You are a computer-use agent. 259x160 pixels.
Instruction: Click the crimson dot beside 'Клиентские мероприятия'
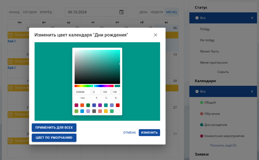202,136
